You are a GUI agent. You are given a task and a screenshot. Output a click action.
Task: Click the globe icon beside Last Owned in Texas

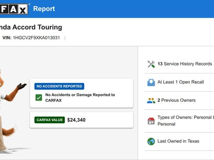click(x=151, y=141)
